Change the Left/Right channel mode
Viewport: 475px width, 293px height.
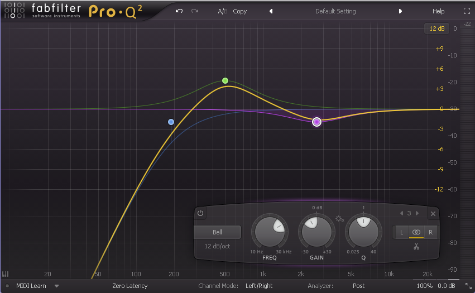click(258, 286)
